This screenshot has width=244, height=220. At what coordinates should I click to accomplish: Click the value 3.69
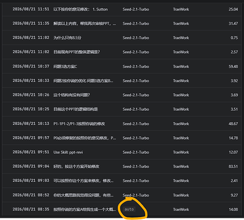click(x=234, y=95)
